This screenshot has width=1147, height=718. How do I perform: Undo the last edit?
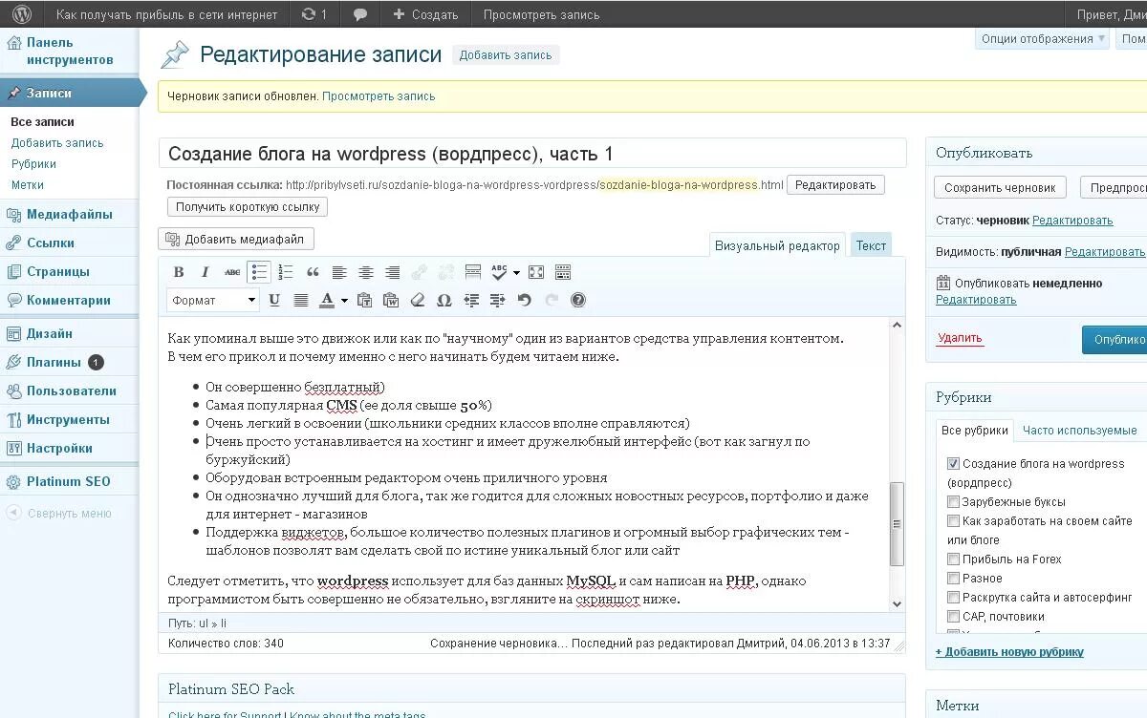pyautogui.click(x=524, y=300)
